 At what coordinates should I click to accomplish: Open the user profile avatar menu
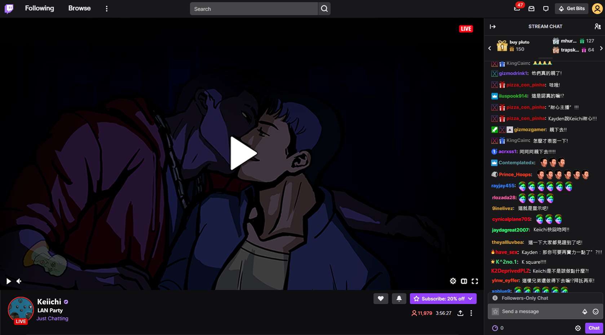click(x=597, y=9)
